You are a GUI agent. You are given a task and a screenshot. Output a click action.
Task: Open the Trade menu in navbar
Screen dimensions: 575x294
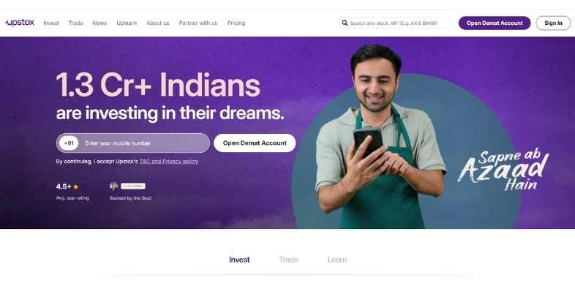[x=76, y=23]
